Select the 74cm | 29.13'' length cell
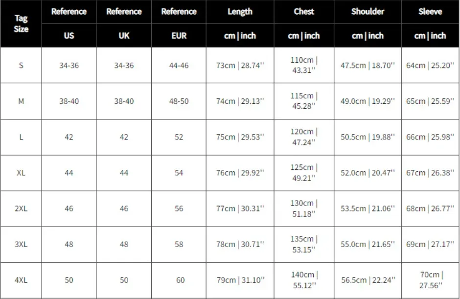The image size is (460, 299). [x=240, y=101]
